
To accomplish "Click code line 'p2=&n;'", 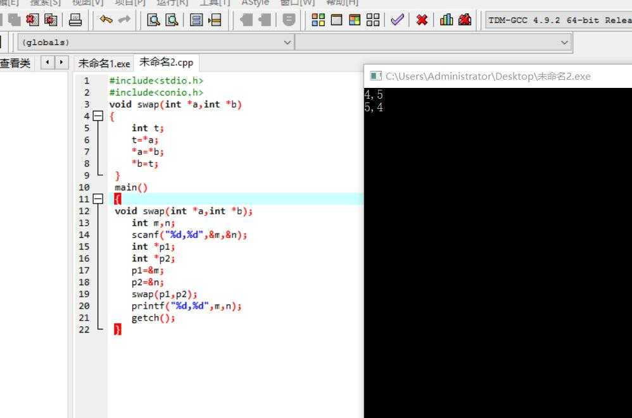I will click(x=148, y=283).
